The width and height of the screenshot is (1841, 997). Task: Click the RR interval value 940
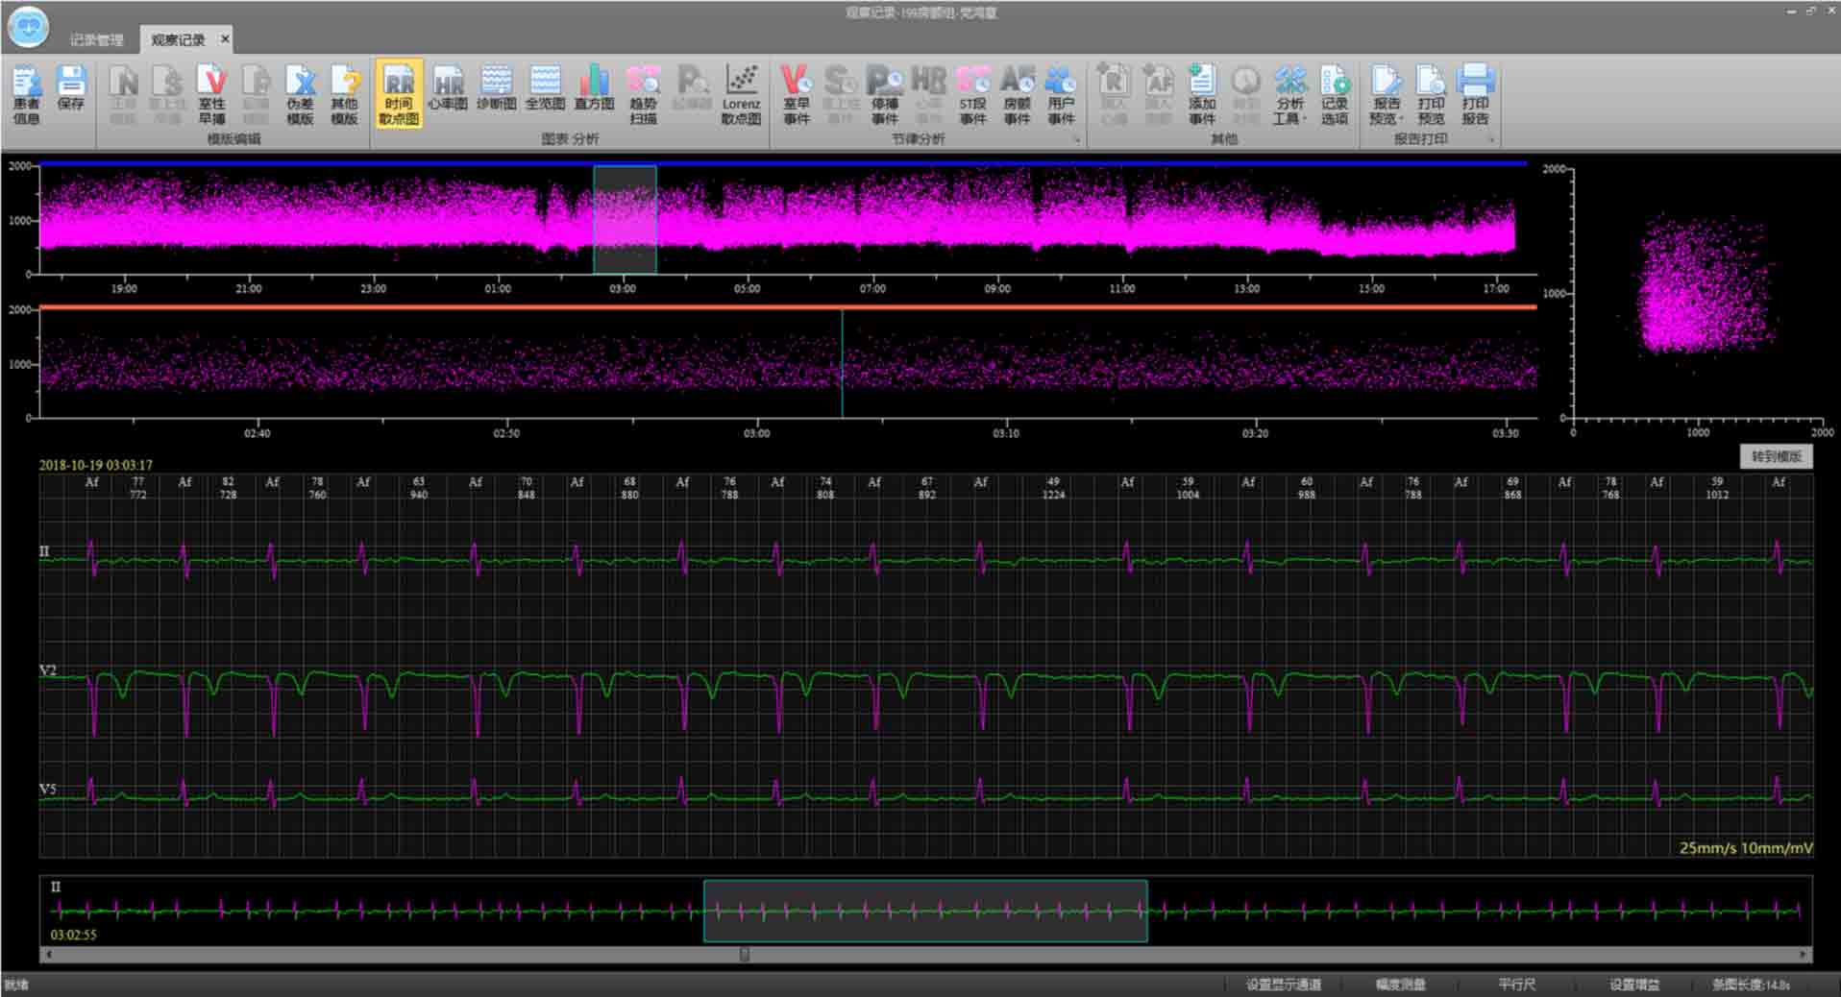pos(419,496)
